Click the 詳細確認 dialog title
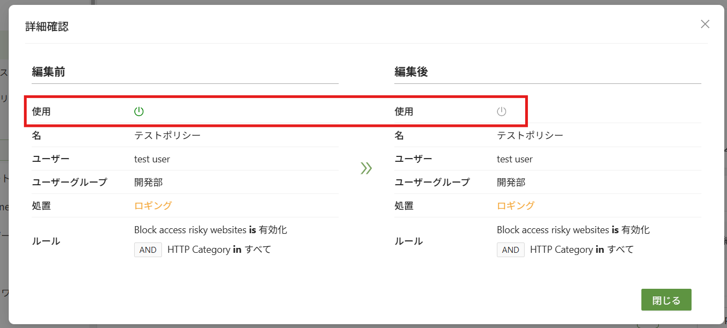Screen dimensions: 727x328 [x=47, y=26]
